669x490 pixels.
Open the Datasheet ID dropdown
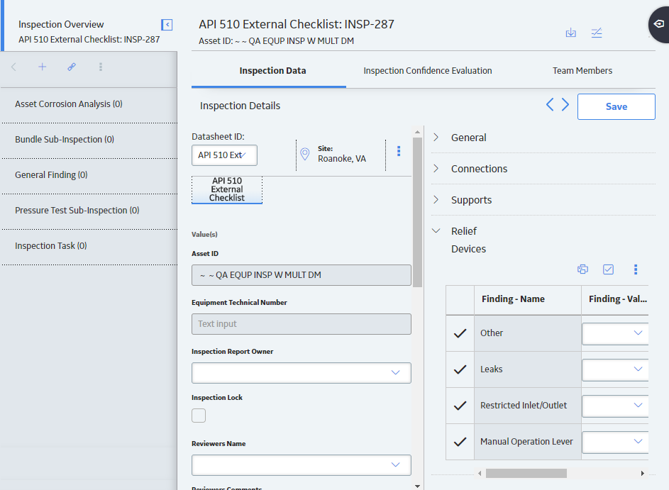click(x=224, y=155)
